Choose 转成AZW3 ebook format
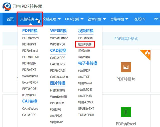 point(85,102)
